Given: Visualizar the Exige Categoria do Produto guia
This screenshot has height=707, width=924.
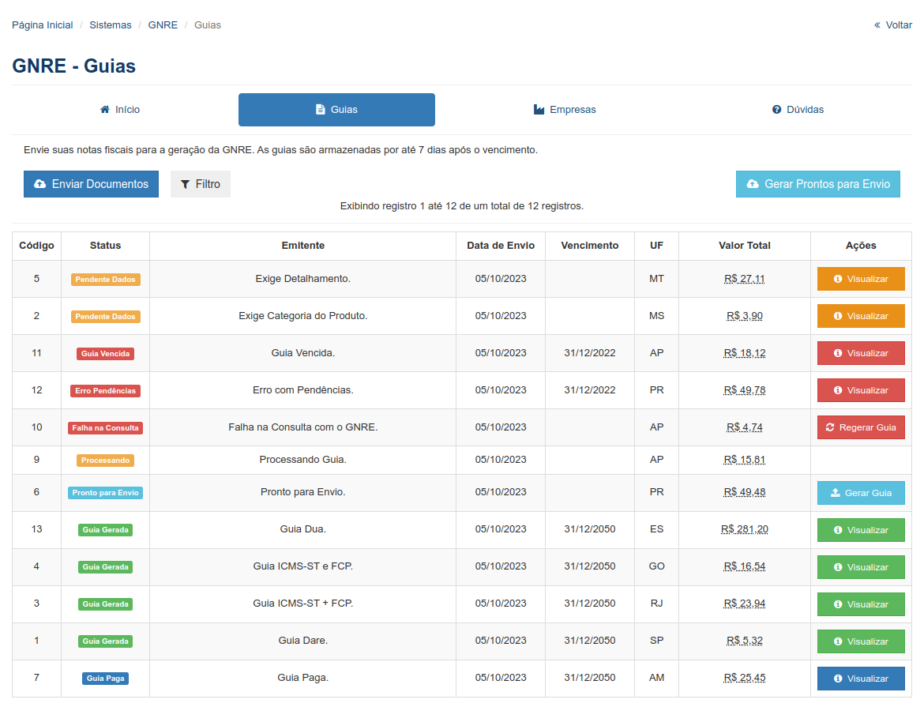Looking at the screenshot, I should pos(861,316).
